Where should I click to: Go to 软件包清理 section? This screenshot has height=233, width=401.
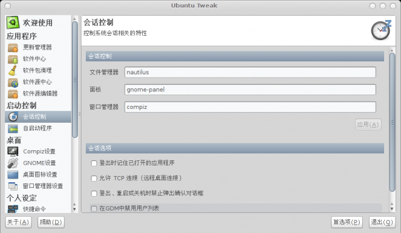(38, 70)
